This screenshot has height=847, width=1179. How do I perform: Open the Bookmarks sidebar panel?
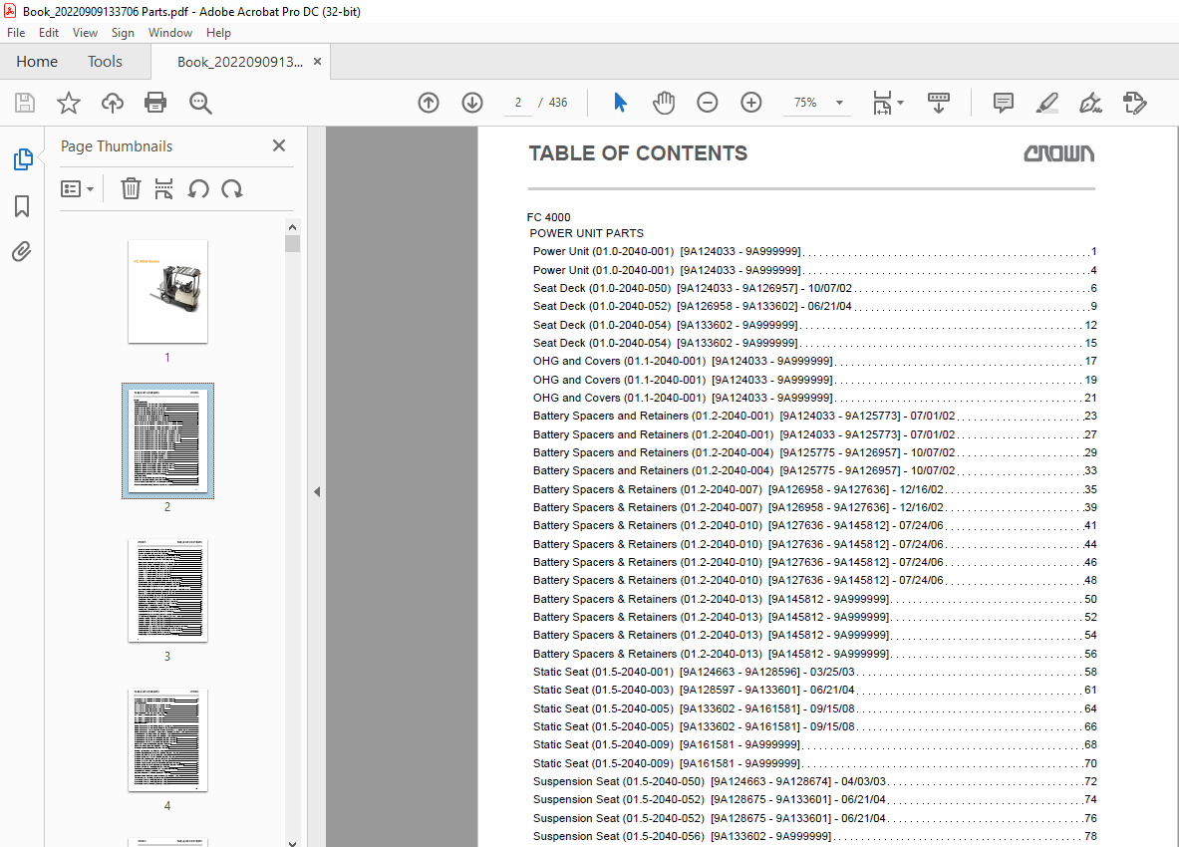click(x=22, y=206)
